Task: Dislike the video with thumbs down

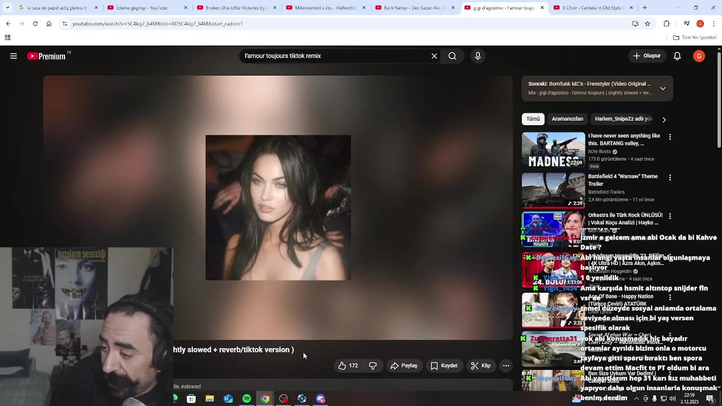Action: point(373,365)
